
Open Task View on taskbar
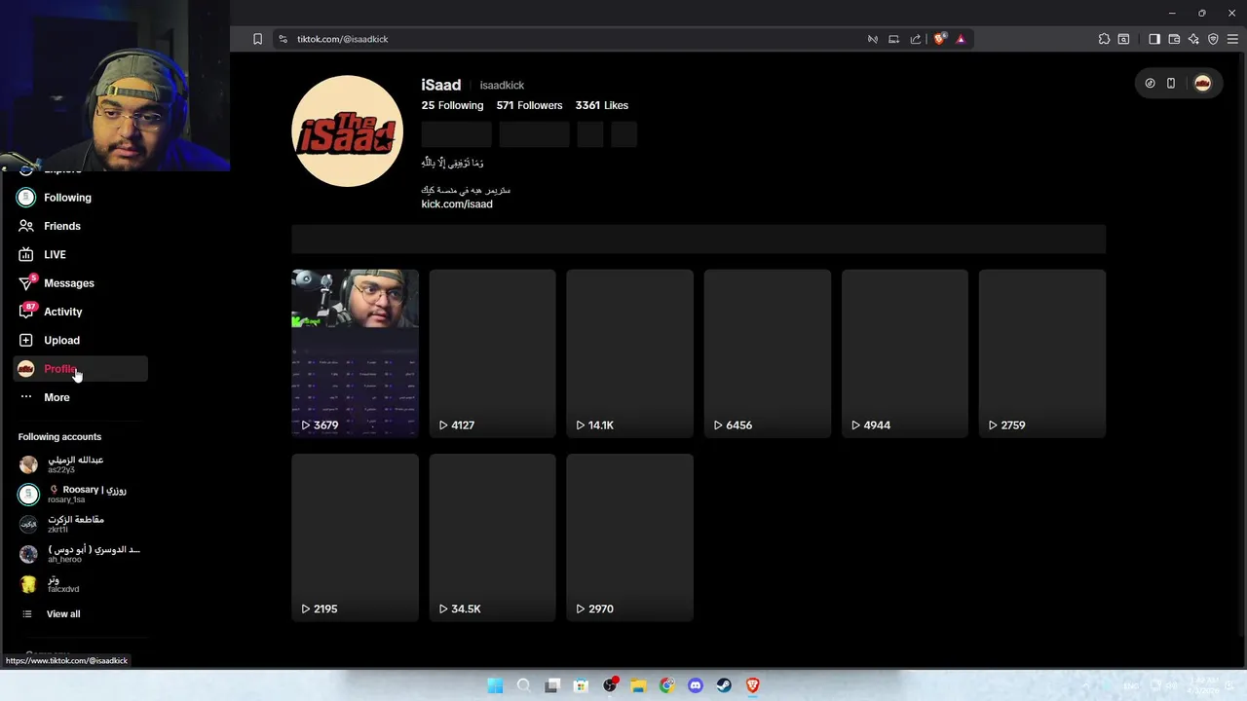coord(552,685)
